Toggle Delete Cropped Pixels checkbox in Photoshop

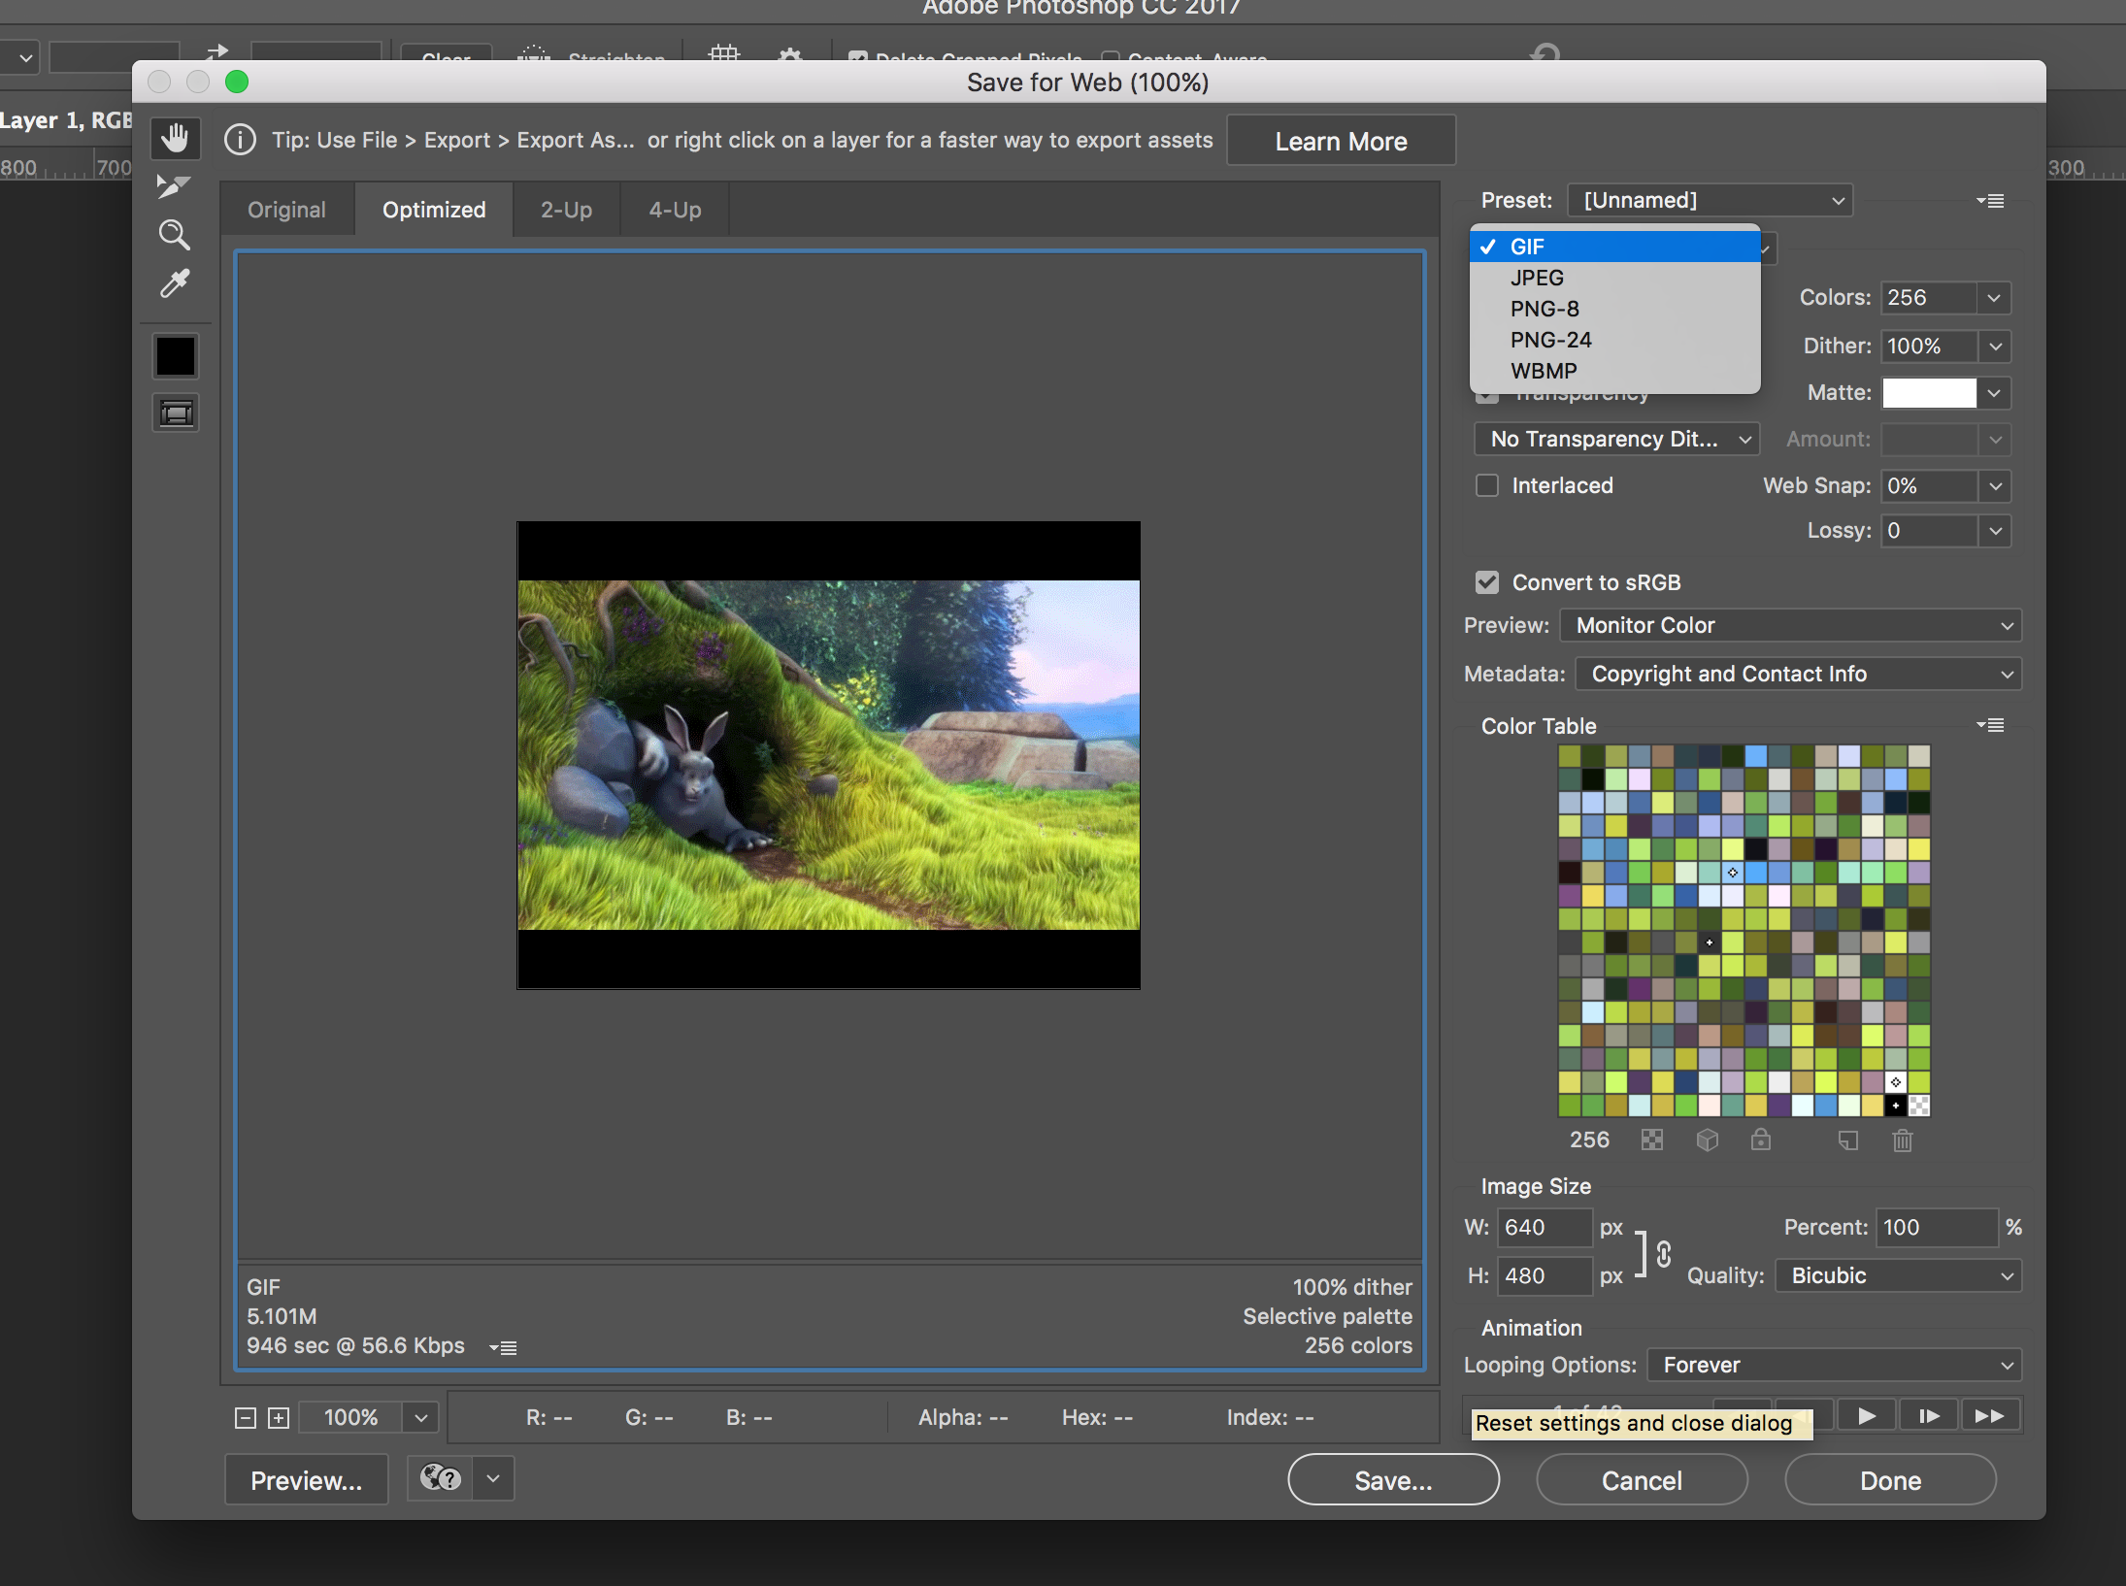point(858,57)
